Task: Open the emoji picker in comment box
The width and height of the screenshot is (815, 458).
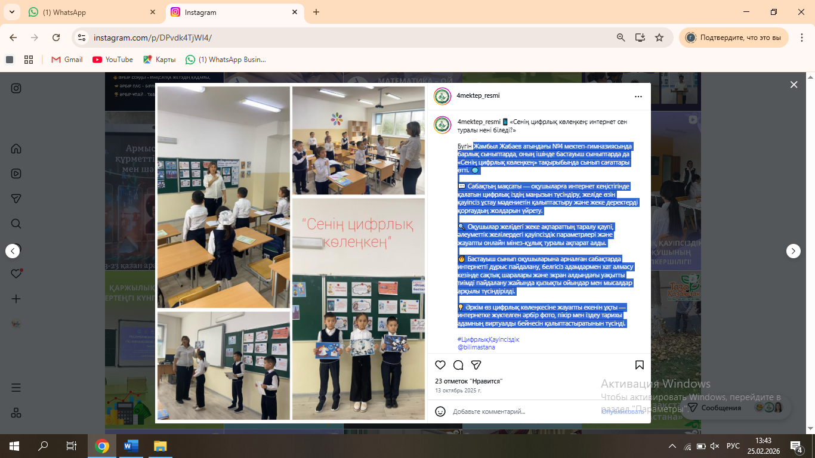Action: tap(440, 411)
